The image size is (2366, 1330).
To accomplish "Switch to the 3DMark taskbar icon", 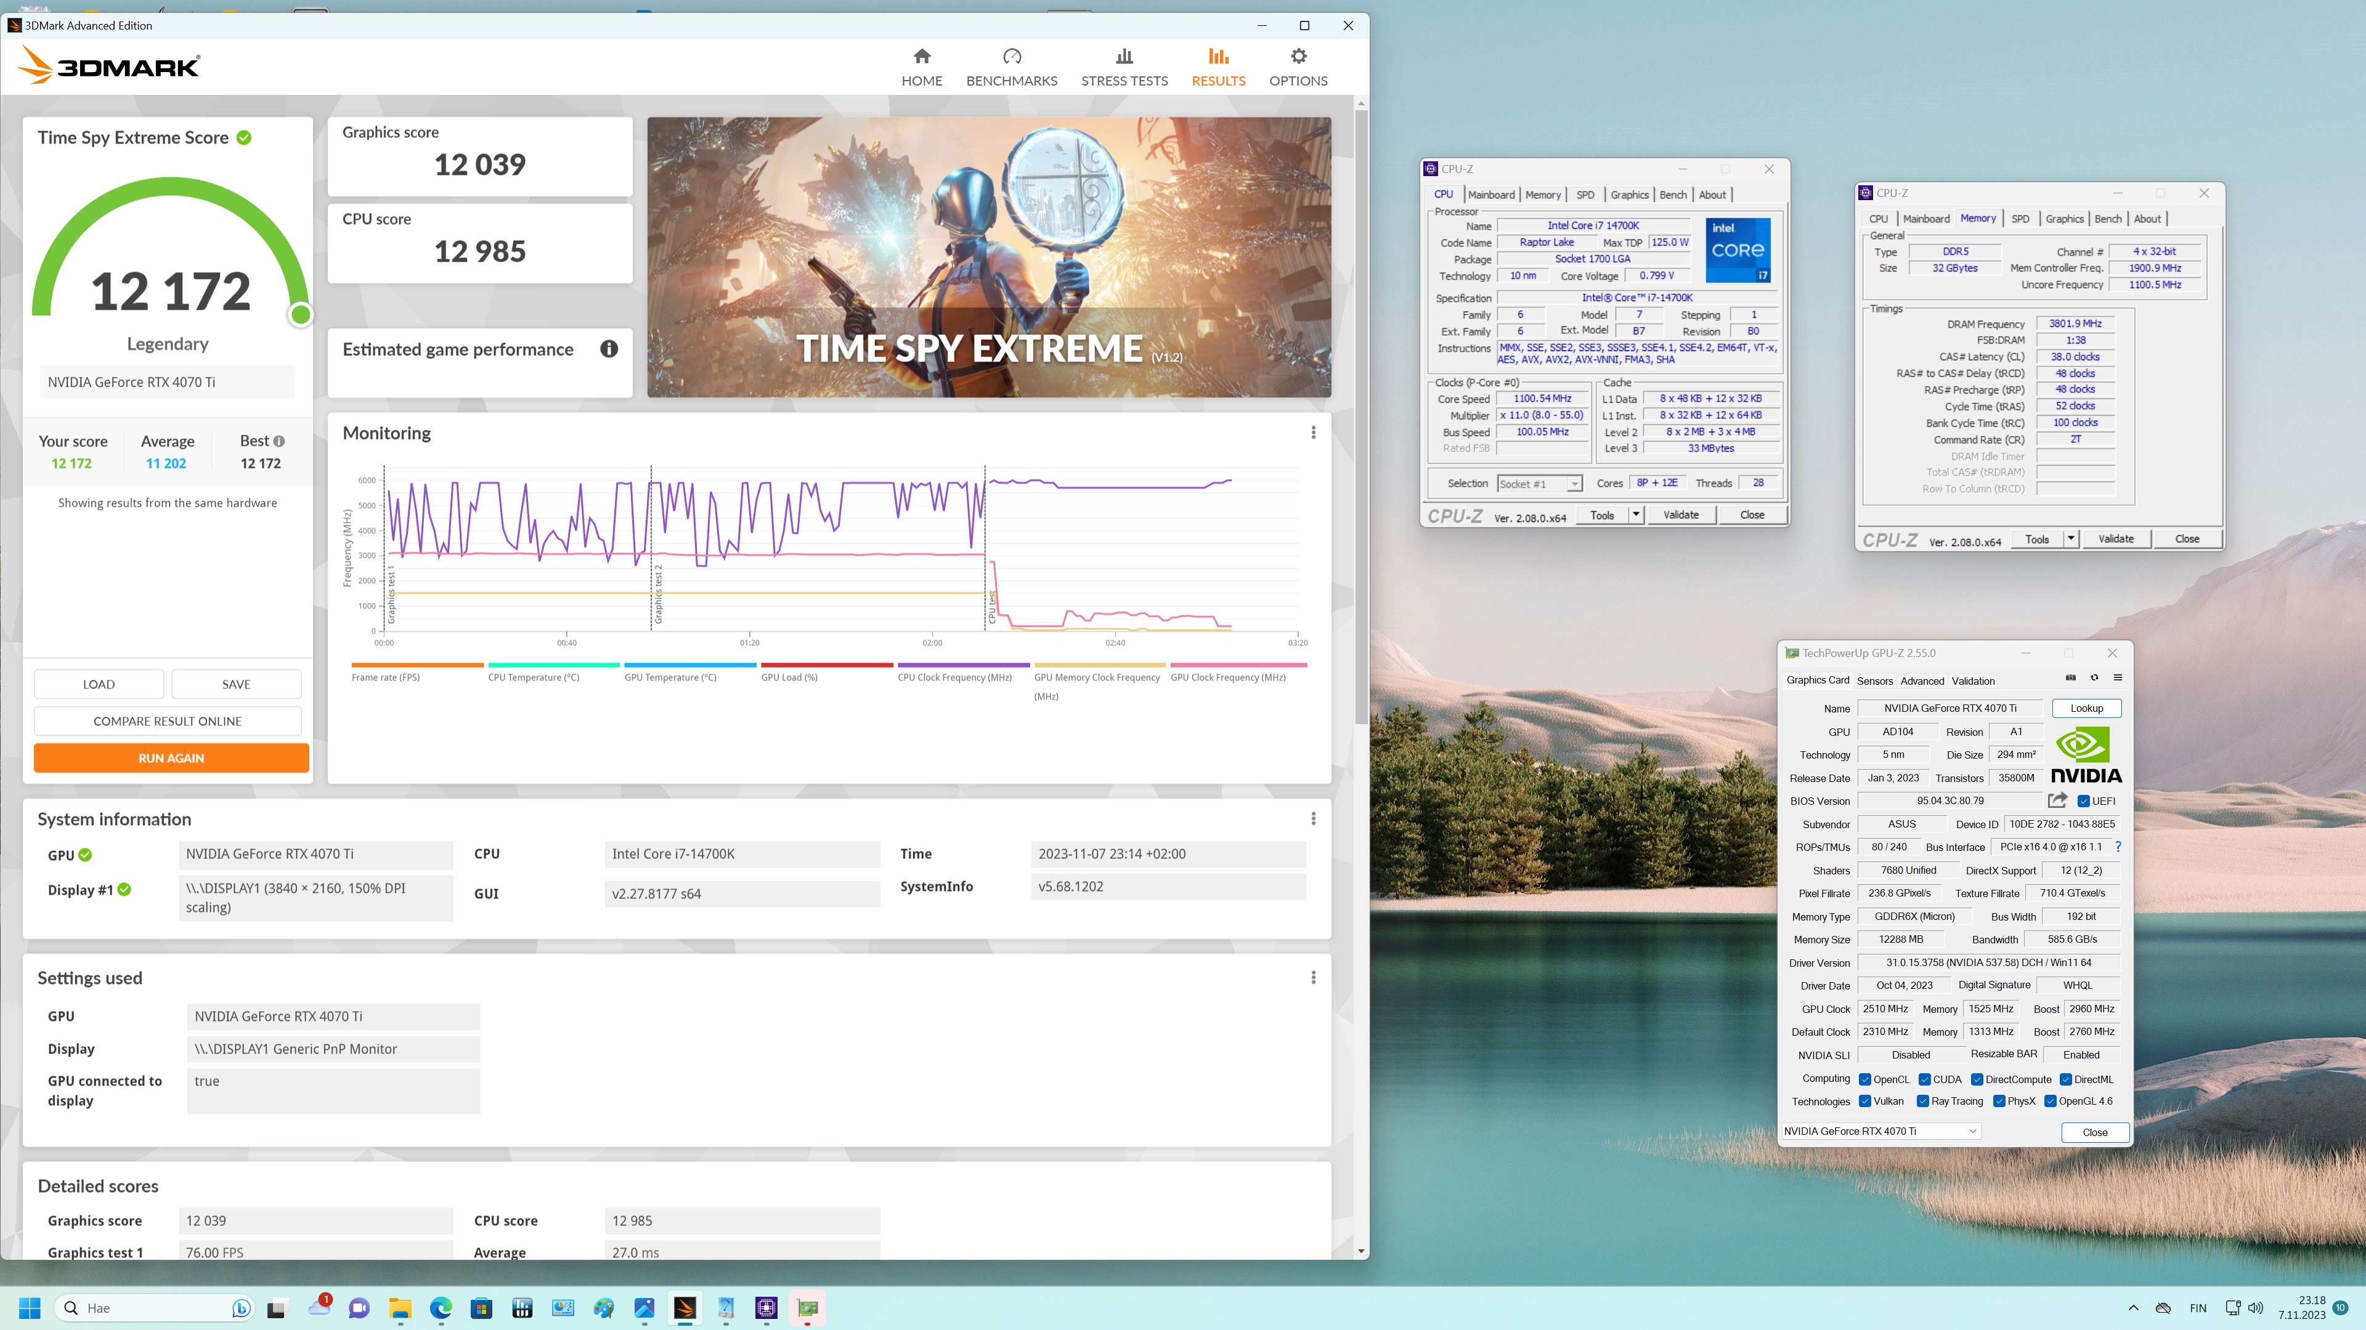I will pyautogui.click(x=685, y=1308).
